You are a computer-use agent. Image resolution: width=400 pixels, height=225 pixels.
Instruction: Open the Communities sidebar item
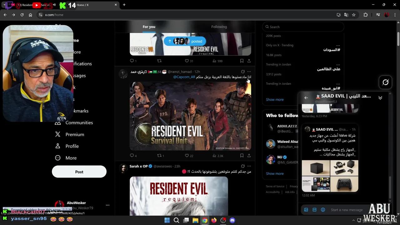click(x=74, y=122)
